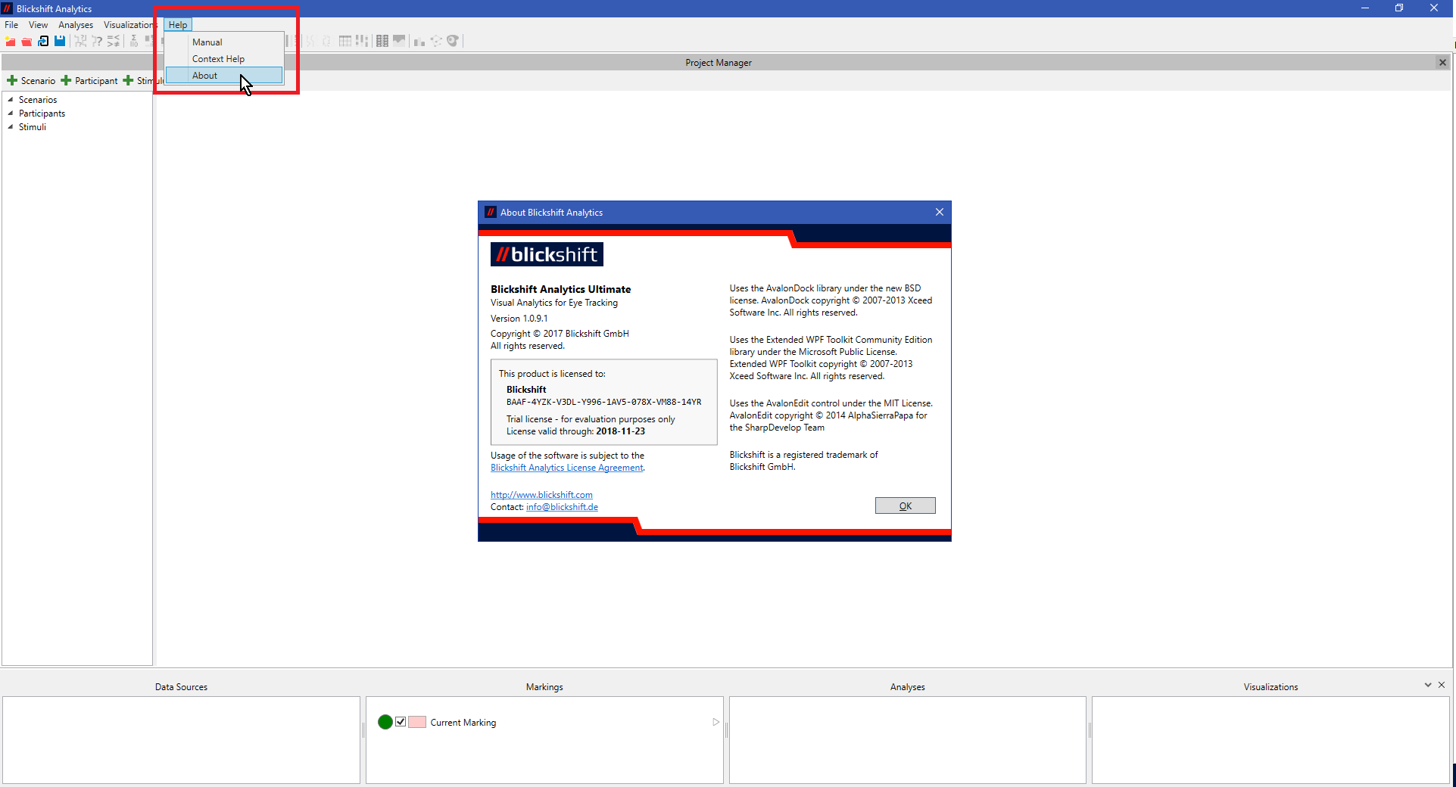Click the grayed node graph toolbar icon
The image size is (1456, 787).
[x=436, y=41]
